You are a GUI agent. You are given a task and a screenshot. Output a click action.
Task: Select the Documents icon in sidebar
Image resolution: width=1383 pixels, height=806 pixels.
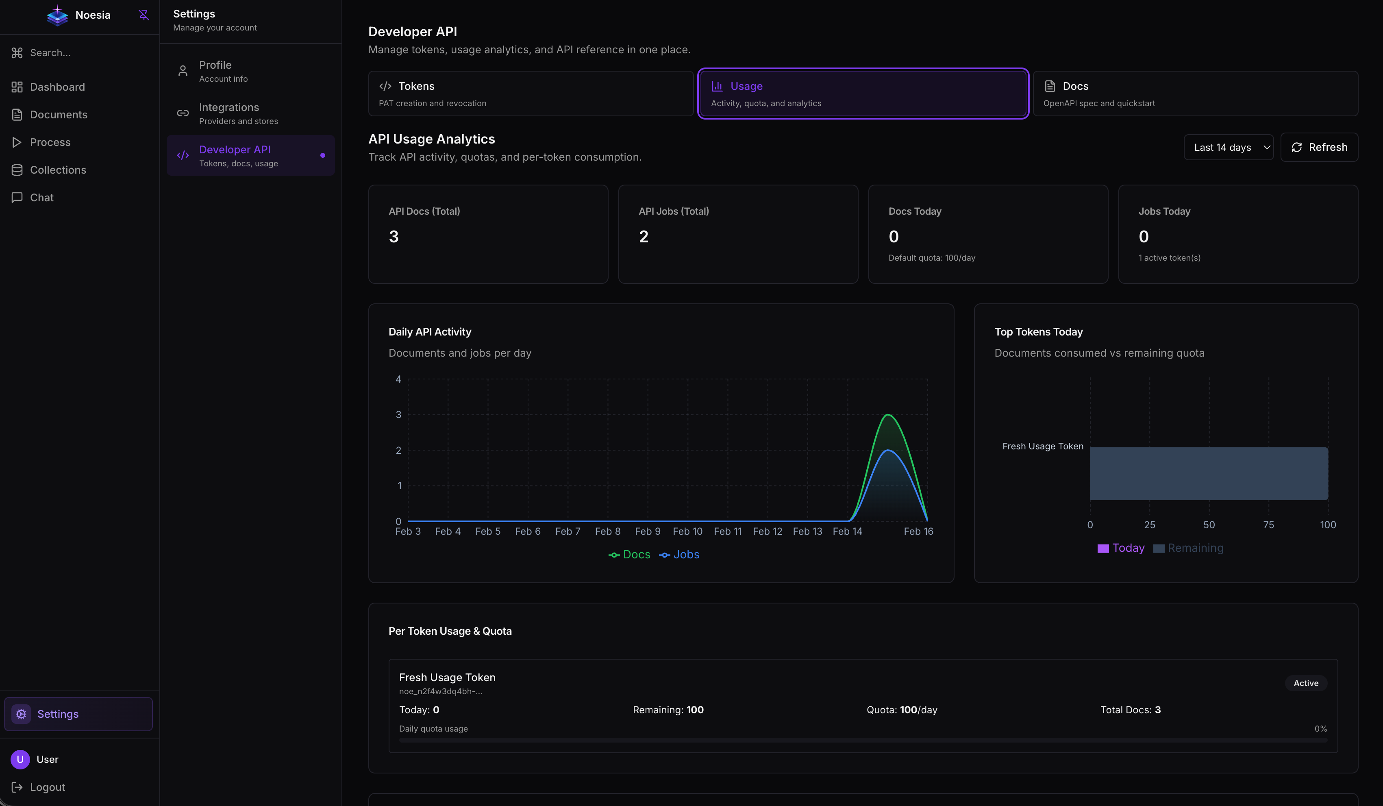point(17,114)
